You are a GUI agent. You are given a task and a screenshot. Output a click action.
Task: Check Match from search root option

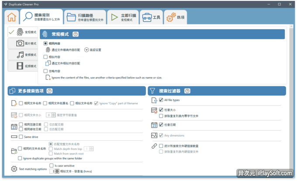[51, 154]
